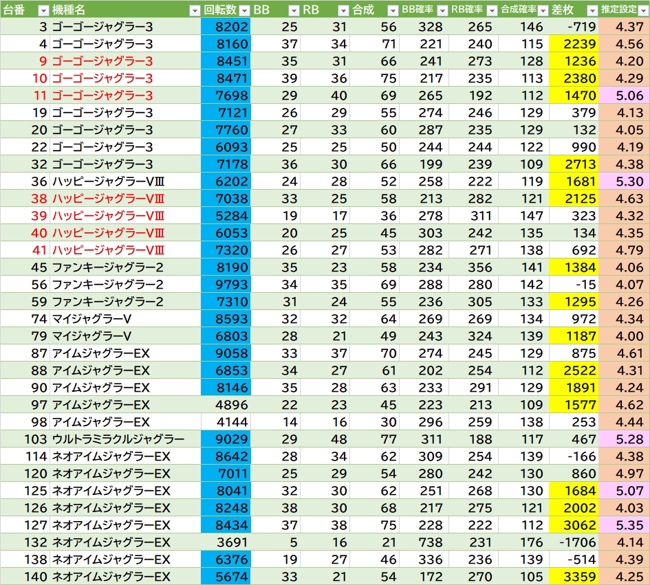The height and width of the screenshot is (585, 650).
Task: Select the ウルトラミラクルジャグラー machine name cell
Action: pyautogui.click(x=118, y=439)
